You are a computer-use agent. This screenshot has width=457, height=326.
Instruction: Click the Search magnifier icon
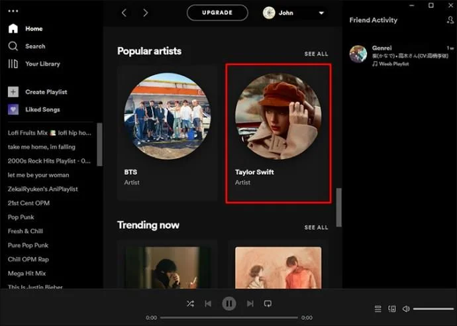13,46
